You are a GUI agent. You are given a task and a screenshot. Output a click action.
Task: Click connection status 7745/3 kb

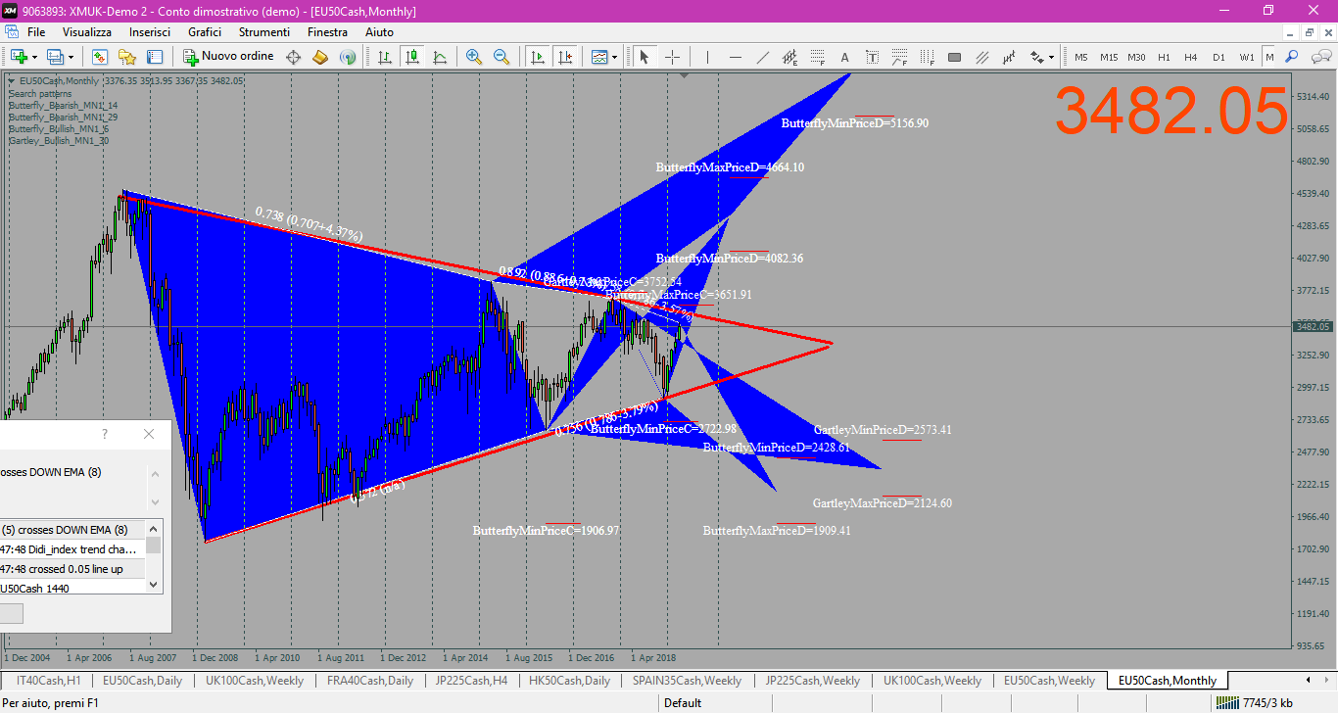click(1254, 702)
